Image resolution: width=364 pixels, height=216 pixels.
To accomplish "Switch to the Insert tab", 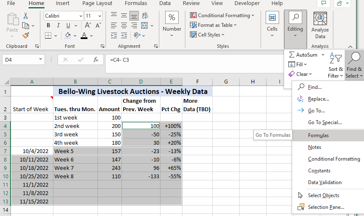I will [63, 3].
